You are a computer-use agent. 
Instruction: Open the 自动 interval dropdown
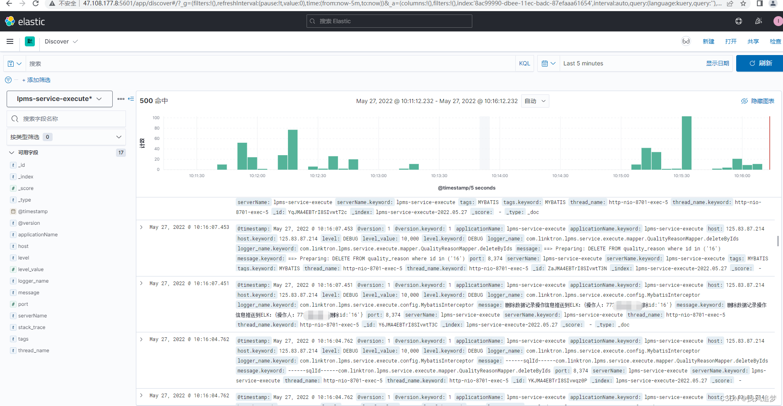535,101
